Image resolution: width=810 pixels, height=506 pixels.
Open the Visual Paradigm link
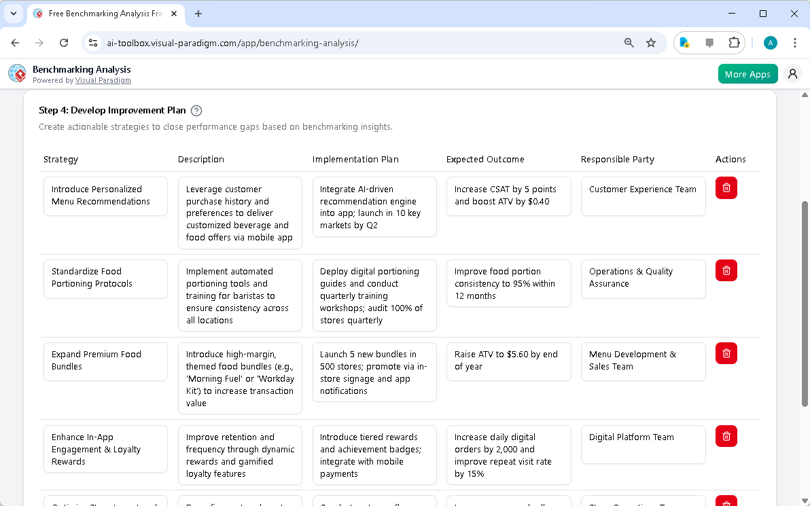point(103,80)
